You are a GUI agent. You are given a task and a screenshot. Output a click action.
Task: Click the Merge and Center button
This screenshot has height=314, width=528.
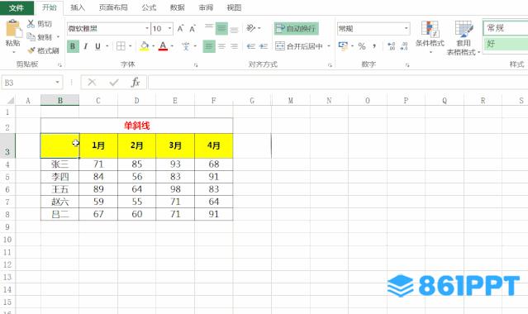[x=299, y=46]
